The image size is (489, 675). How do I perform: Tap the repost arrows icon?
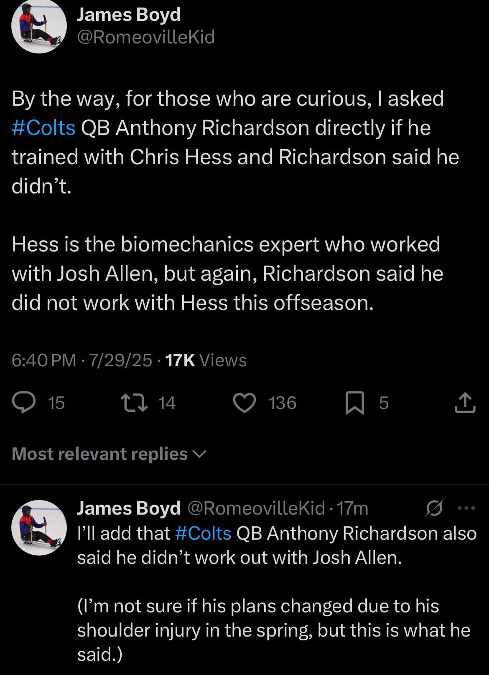[132, 403]
